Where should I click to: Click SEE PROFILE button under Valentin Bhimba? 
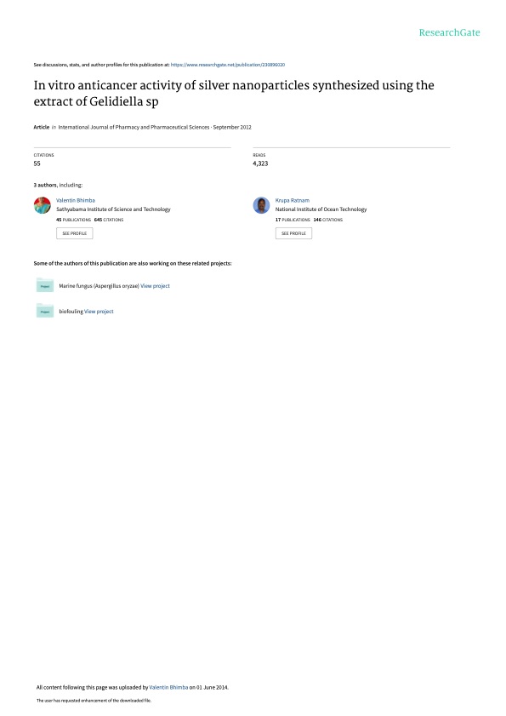coord(74,233)
